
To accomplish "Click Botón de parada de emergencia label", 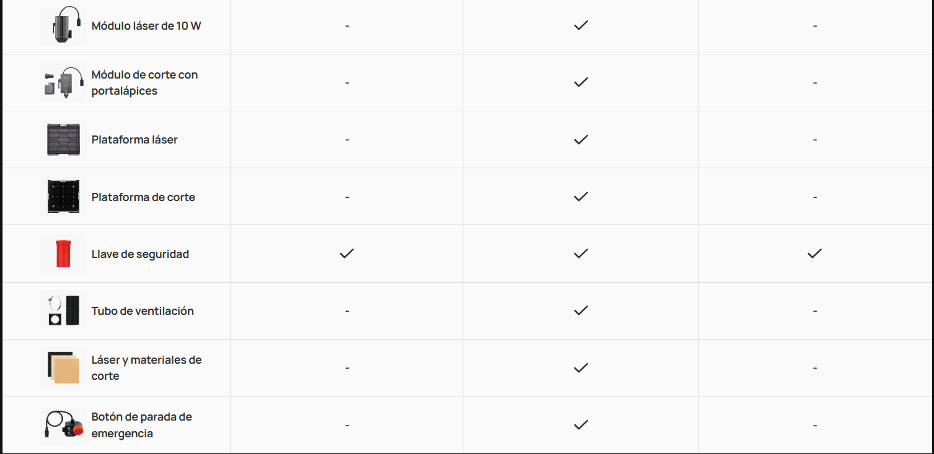I will pos(142,425).
